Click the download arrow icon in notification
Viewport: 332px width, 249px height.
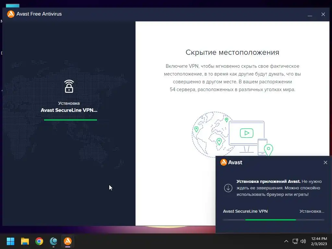click(x=228, y=188)
